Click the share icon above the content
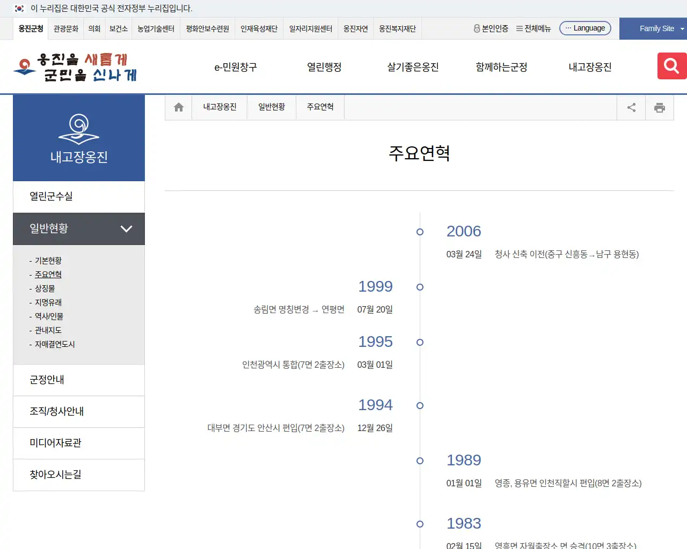The width and height of the screenshot is (687, 549). (631, 107)
